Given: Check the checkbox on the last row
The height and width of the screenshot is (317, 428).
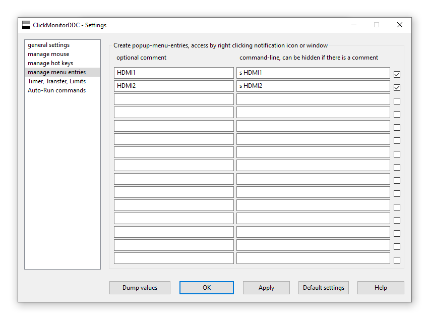Looking at the screenshot, I should [397, 260].
